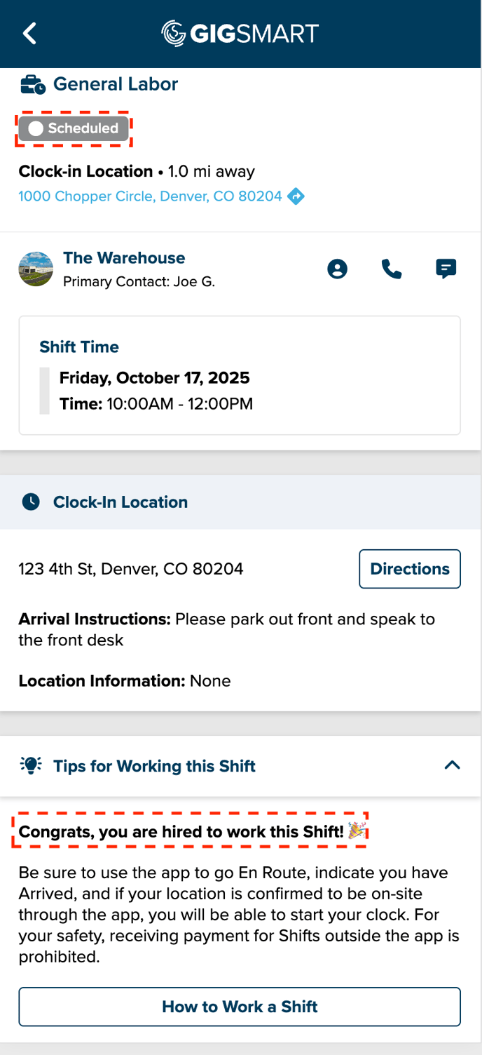Click the Clock-In Location section header
The image size is (482, 1055).
pos(120,502)
